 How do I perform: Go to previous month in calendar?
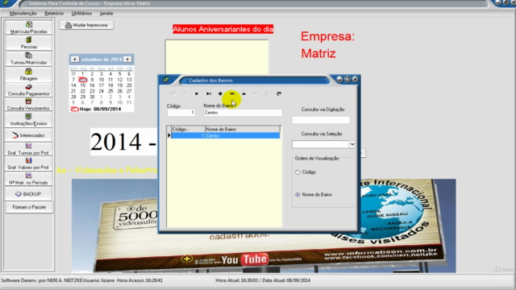[x=75, y=59]
